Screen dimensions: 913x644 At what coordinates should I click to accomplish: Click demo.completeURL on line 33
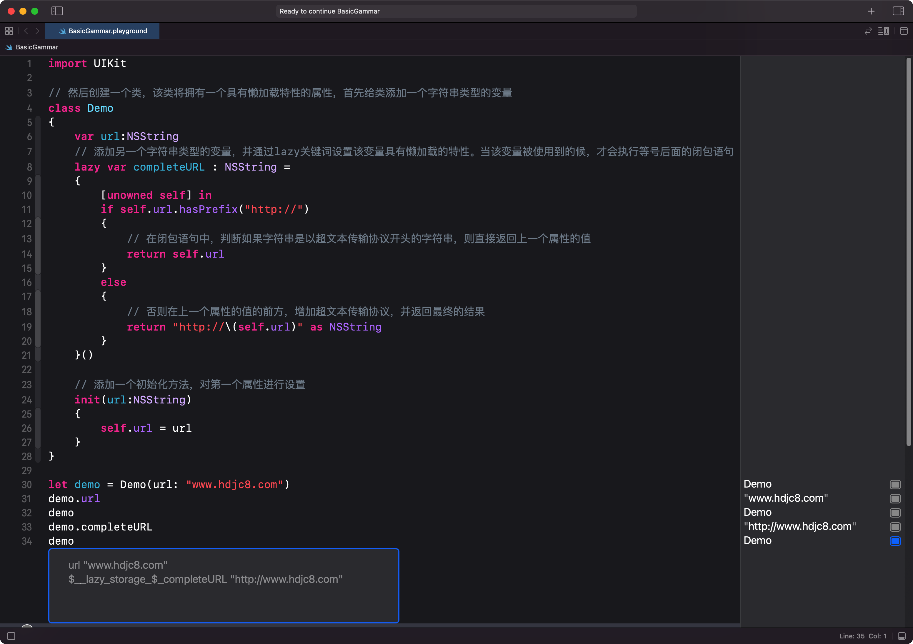(100, 527)
